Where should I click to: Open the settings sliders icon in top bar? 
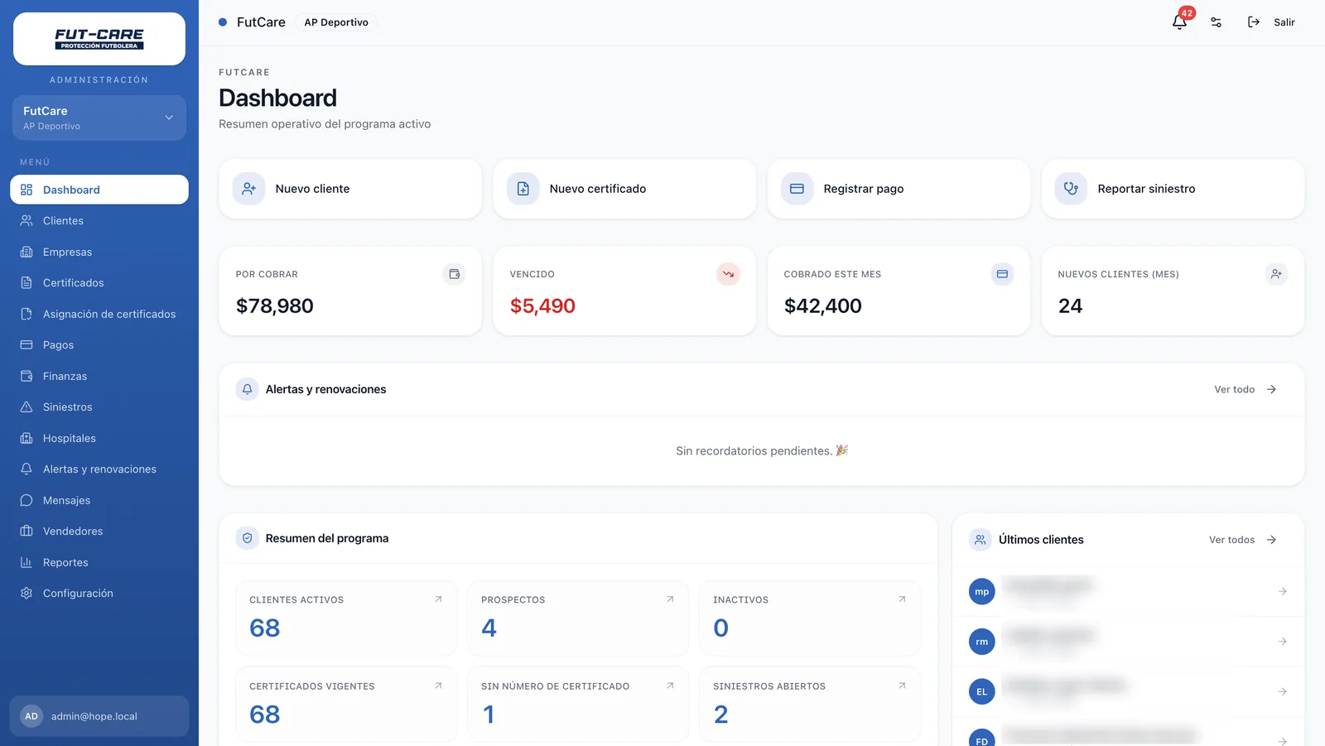1216,22
